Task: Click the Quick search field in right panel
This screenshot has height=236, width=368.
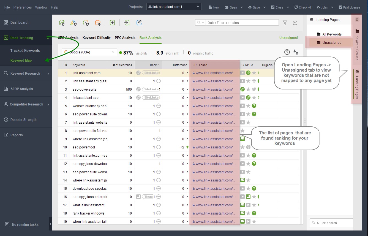Action: [331, 223]
